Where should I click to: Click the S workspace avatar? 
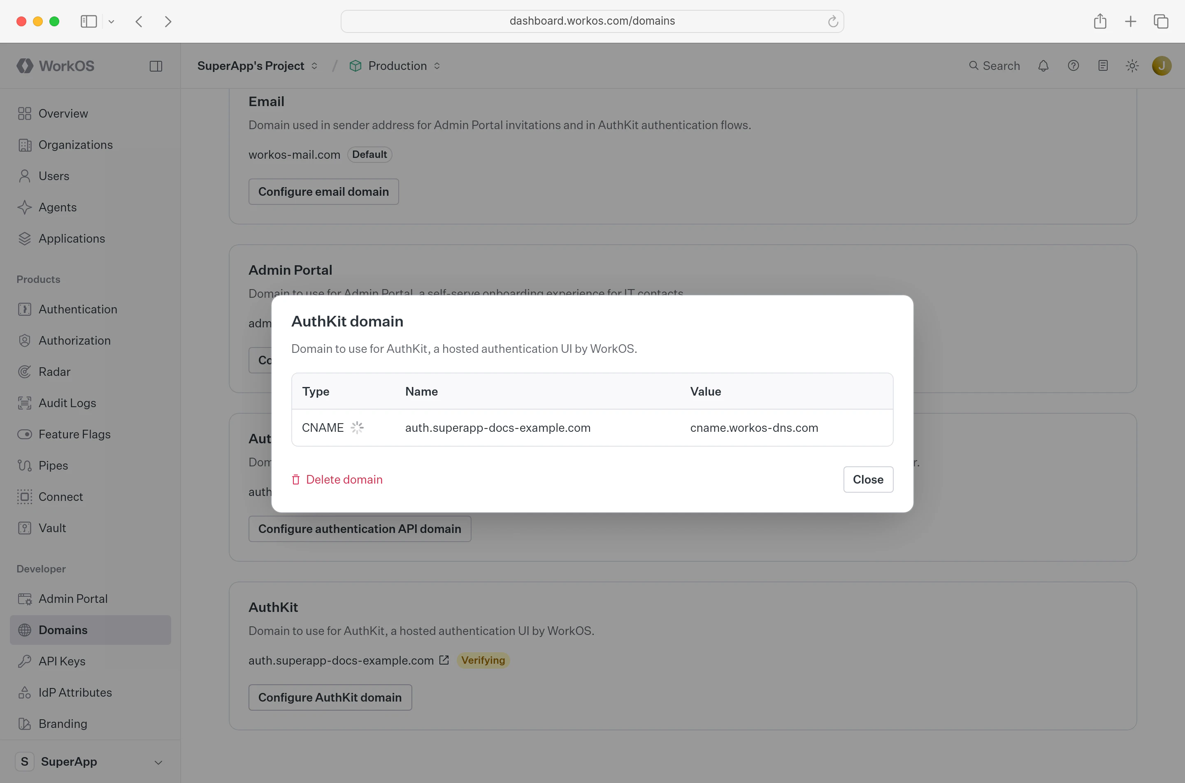(x=24, y=762)
